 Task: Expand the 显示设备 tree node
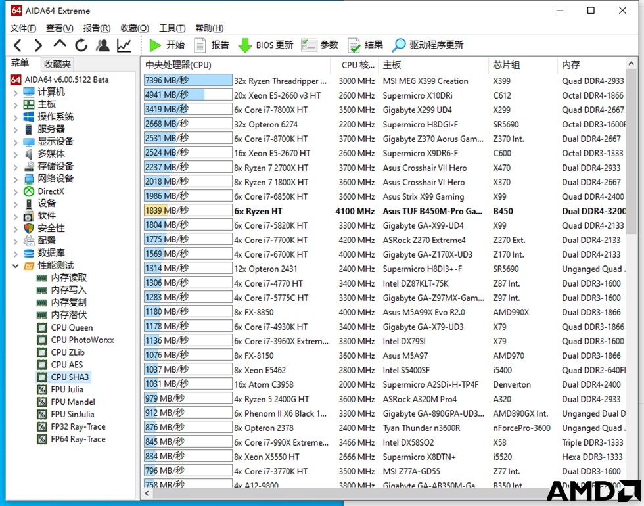pos(16,142)
